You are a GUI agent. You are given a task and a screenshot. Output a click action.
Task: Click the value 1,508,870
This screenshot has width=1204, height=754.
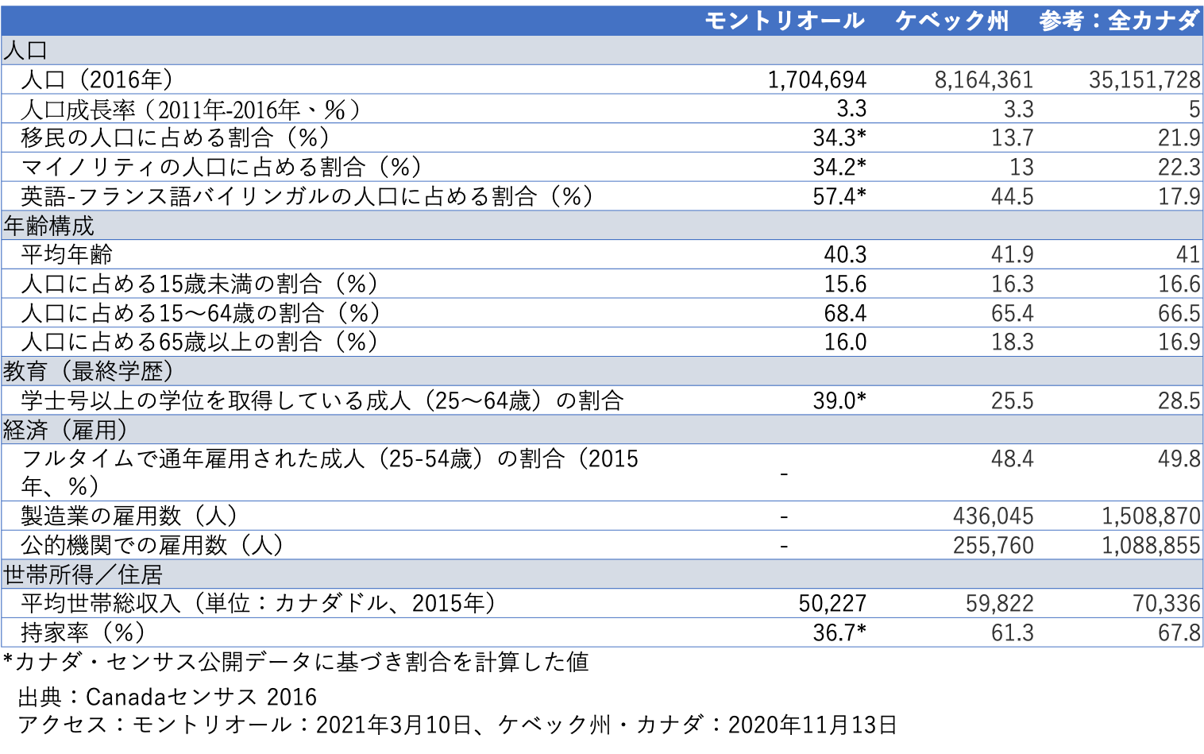tap(1151, 516)
